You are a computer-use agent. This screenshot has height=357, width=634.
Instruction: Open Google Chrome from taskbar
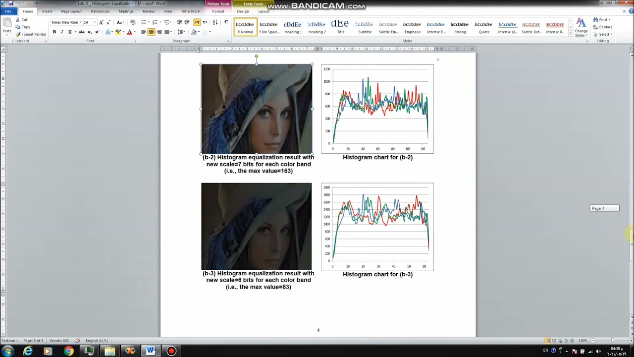68,351
